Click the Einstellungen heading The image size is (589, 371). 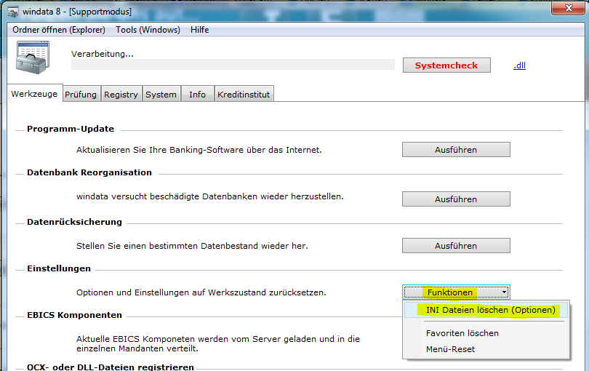[59, 268]
